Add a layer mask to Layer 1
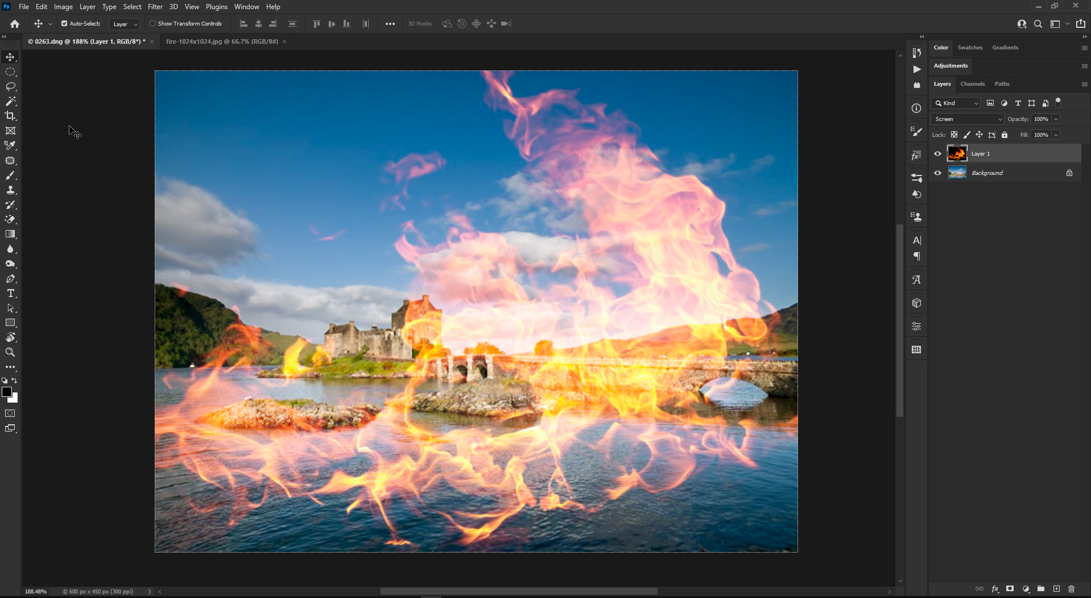Viewport: 1091px width, 598px height. (x=1009, y=589)
